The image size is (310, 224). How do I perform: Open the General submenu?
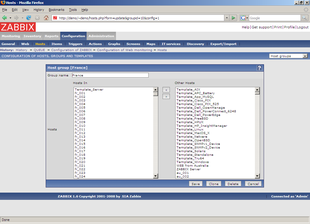tap(8, 44)
